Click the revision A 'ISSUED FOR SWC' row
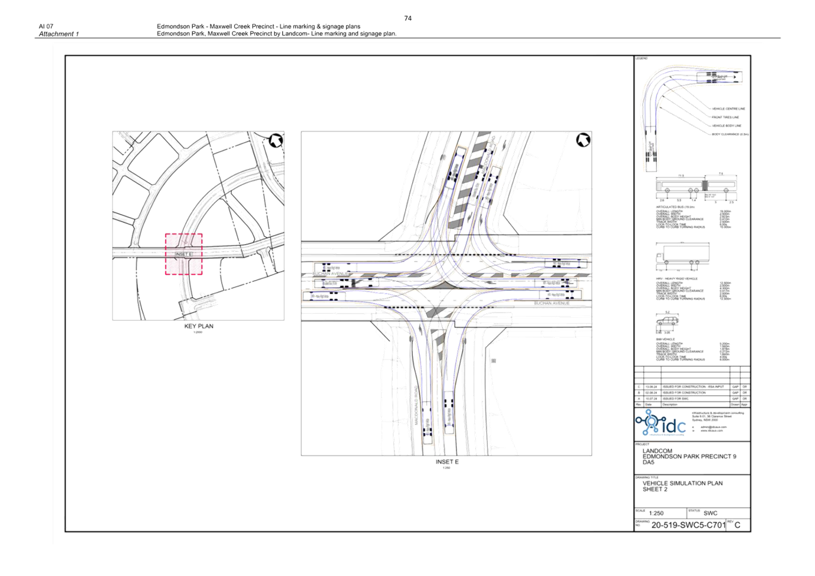The height and width of the screenshot is (576, 815). (692, 399)
